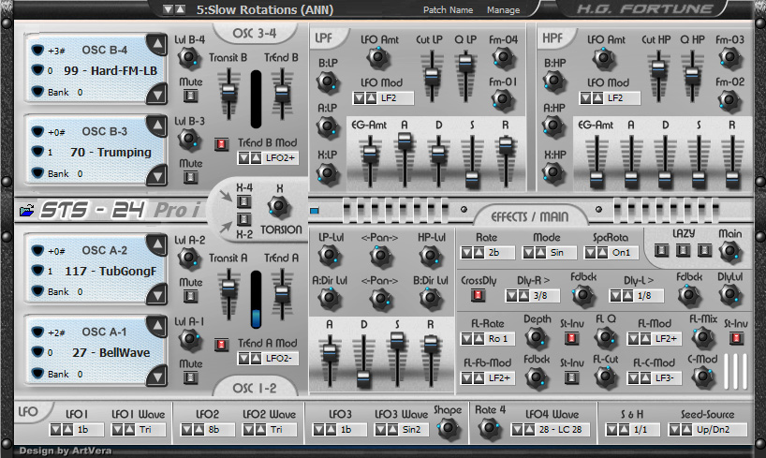Click the LP-Lvl knob

tap(330, 255)
